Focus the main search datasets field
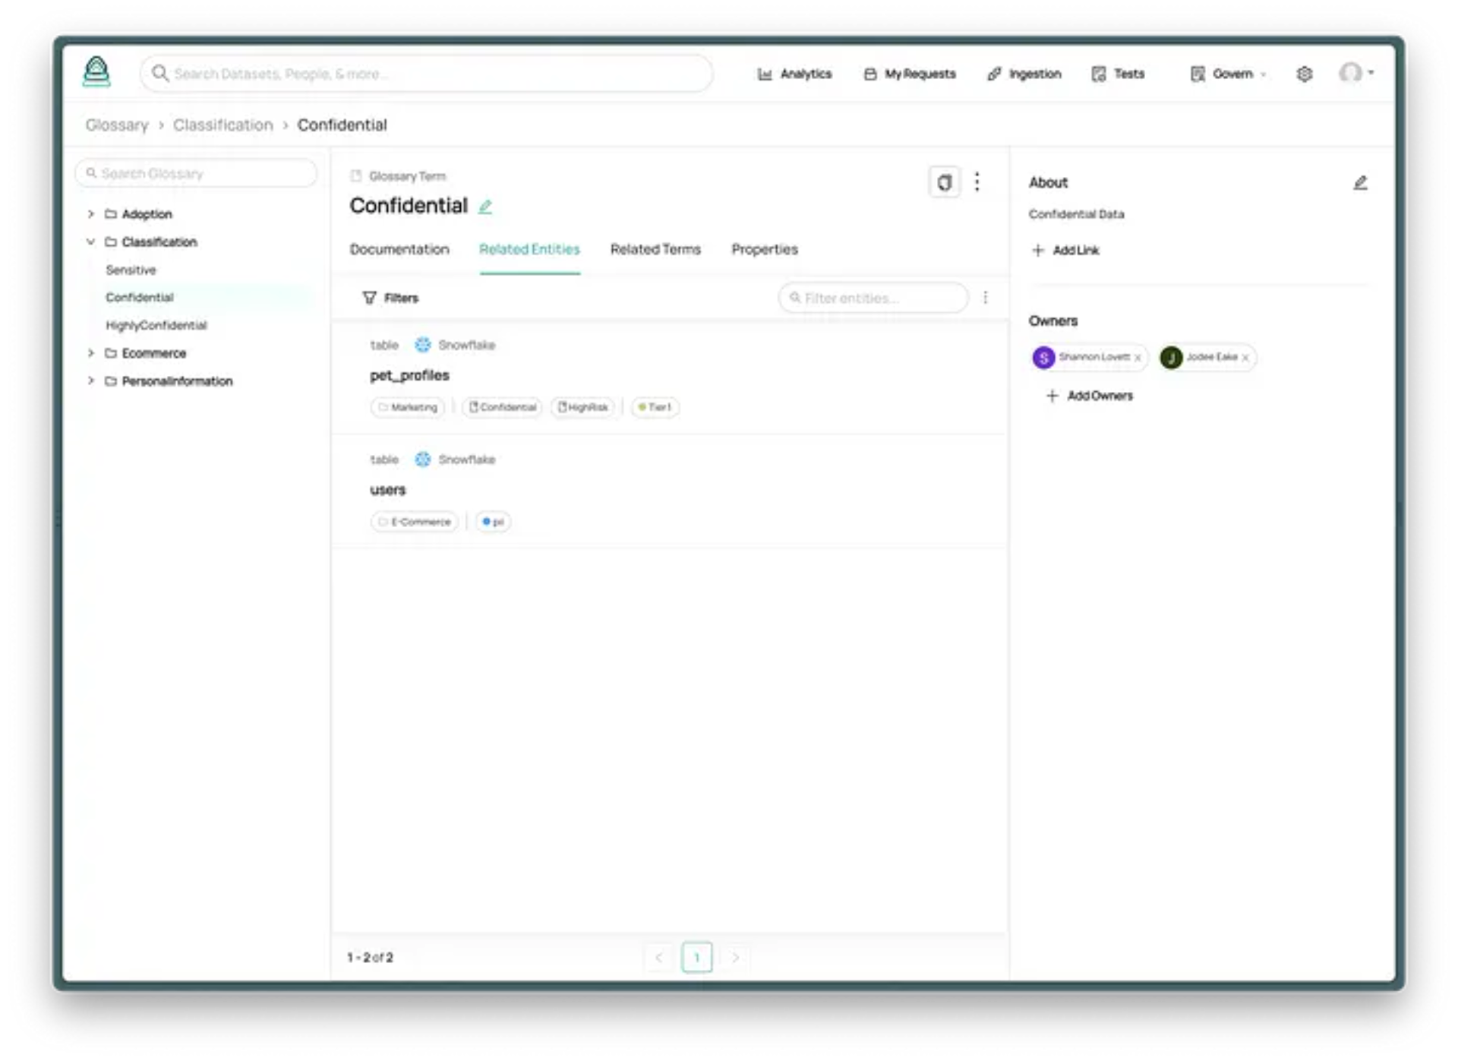This screenshot has height=1061, width=1458. point(426,74)
